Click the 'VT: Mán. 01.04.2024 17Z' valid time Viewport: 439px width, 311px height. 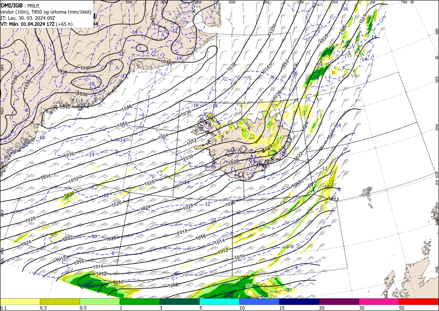click(27, 24)
